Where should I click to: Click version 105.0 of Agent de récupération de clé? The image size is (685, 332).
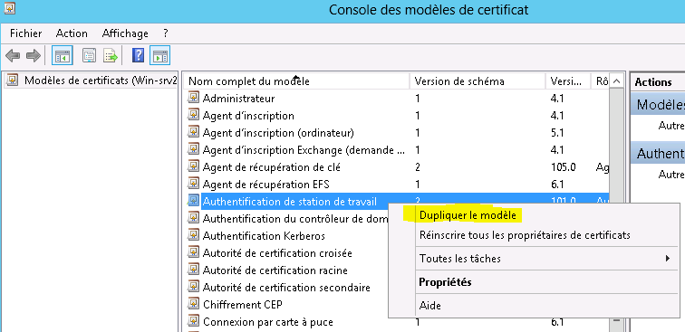click(x=563, y=167)
